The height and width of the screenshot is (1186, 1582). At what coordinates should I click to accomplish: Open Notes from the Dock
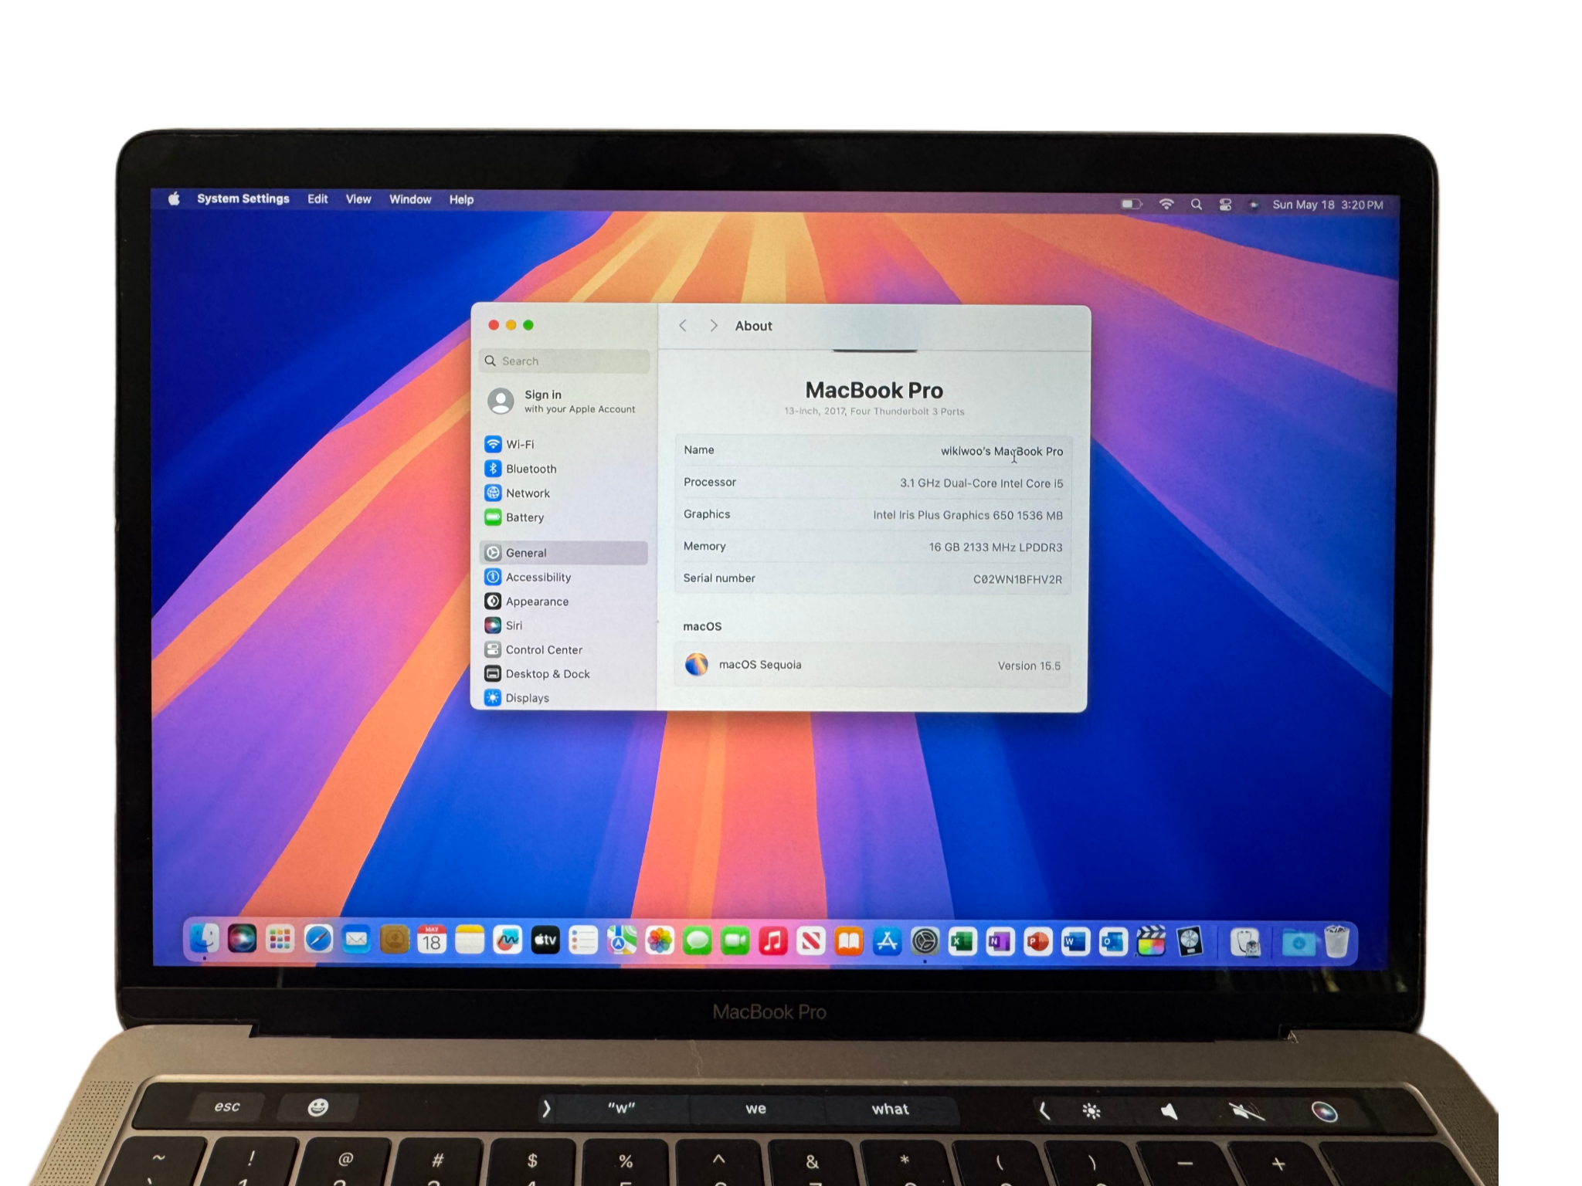coord(470,940)
